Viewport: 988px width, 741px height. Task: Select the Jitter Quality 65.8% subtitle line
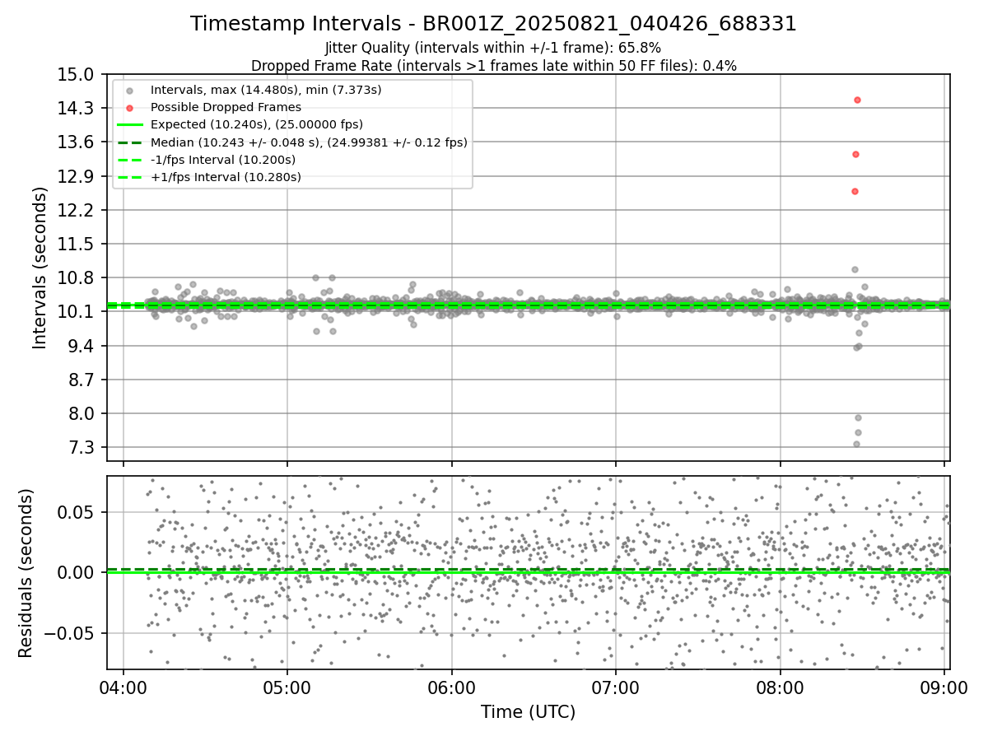493,48
